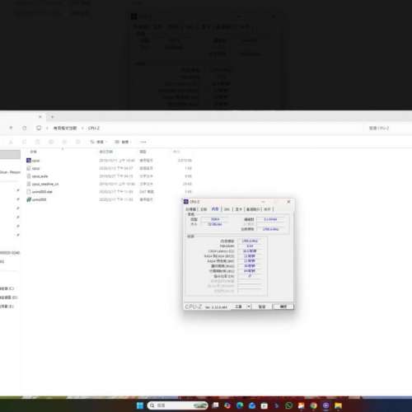
Task: Click the FSB:DRAM ratio value
Action: pyautogui.click(x=250, y=246)
